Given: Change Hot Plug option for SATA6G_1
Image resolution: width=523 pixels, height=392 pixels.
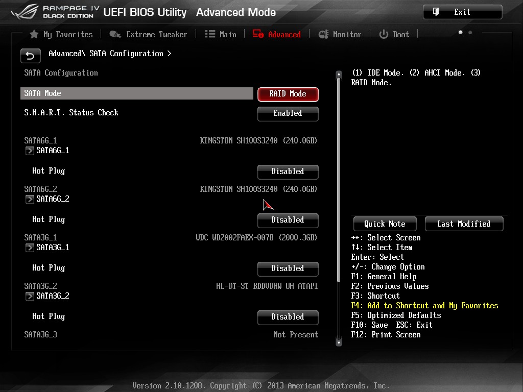Looking at the screenshot, I should 288,171.
